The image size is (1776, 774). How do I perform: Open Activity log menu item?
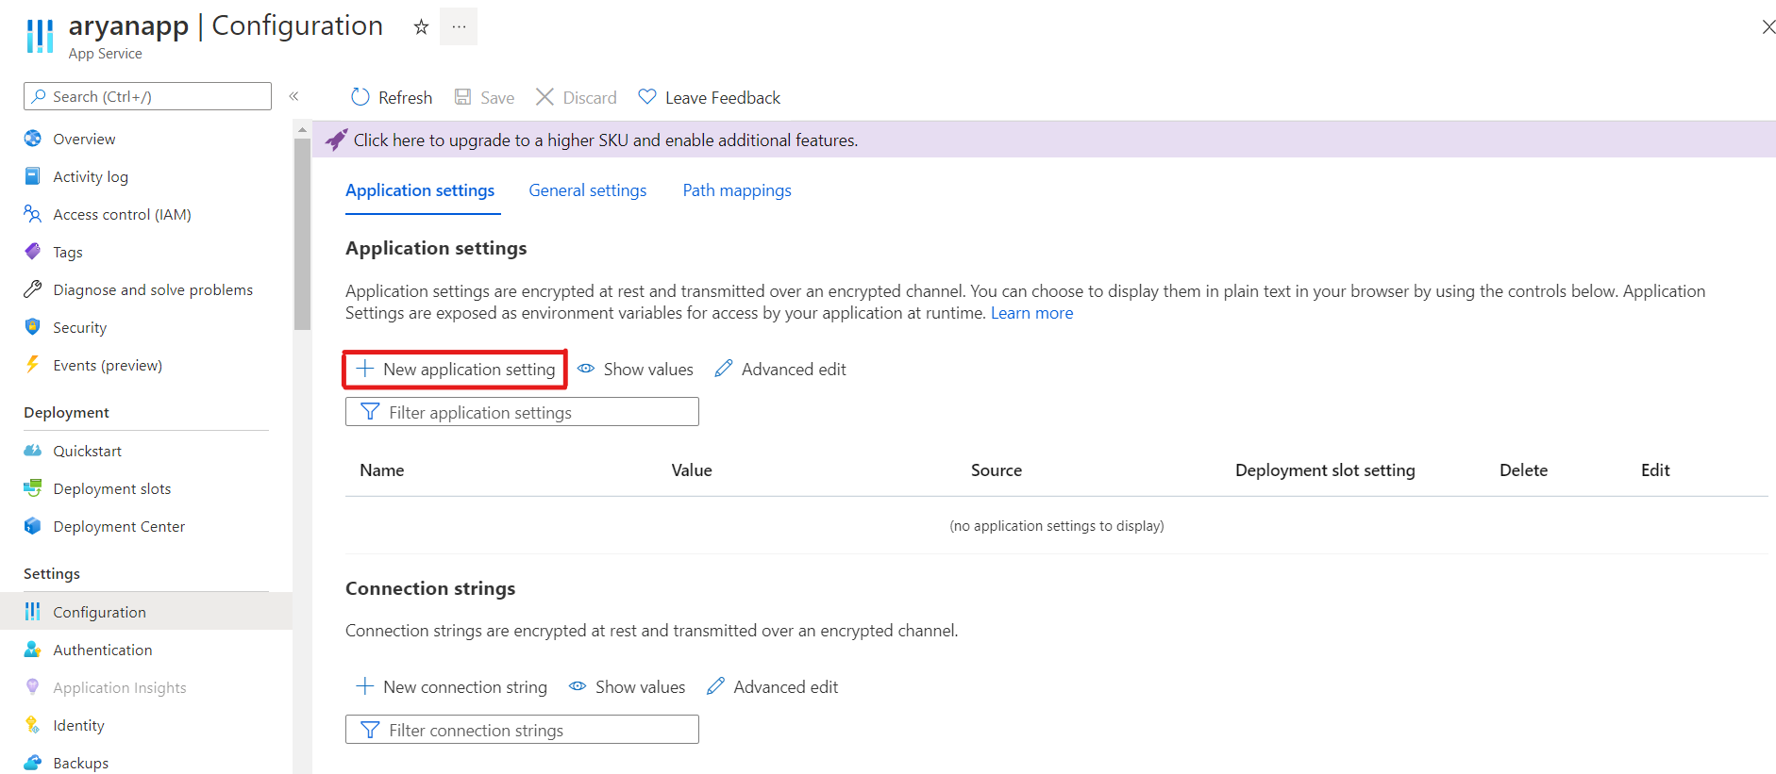[x=91, y=176]
